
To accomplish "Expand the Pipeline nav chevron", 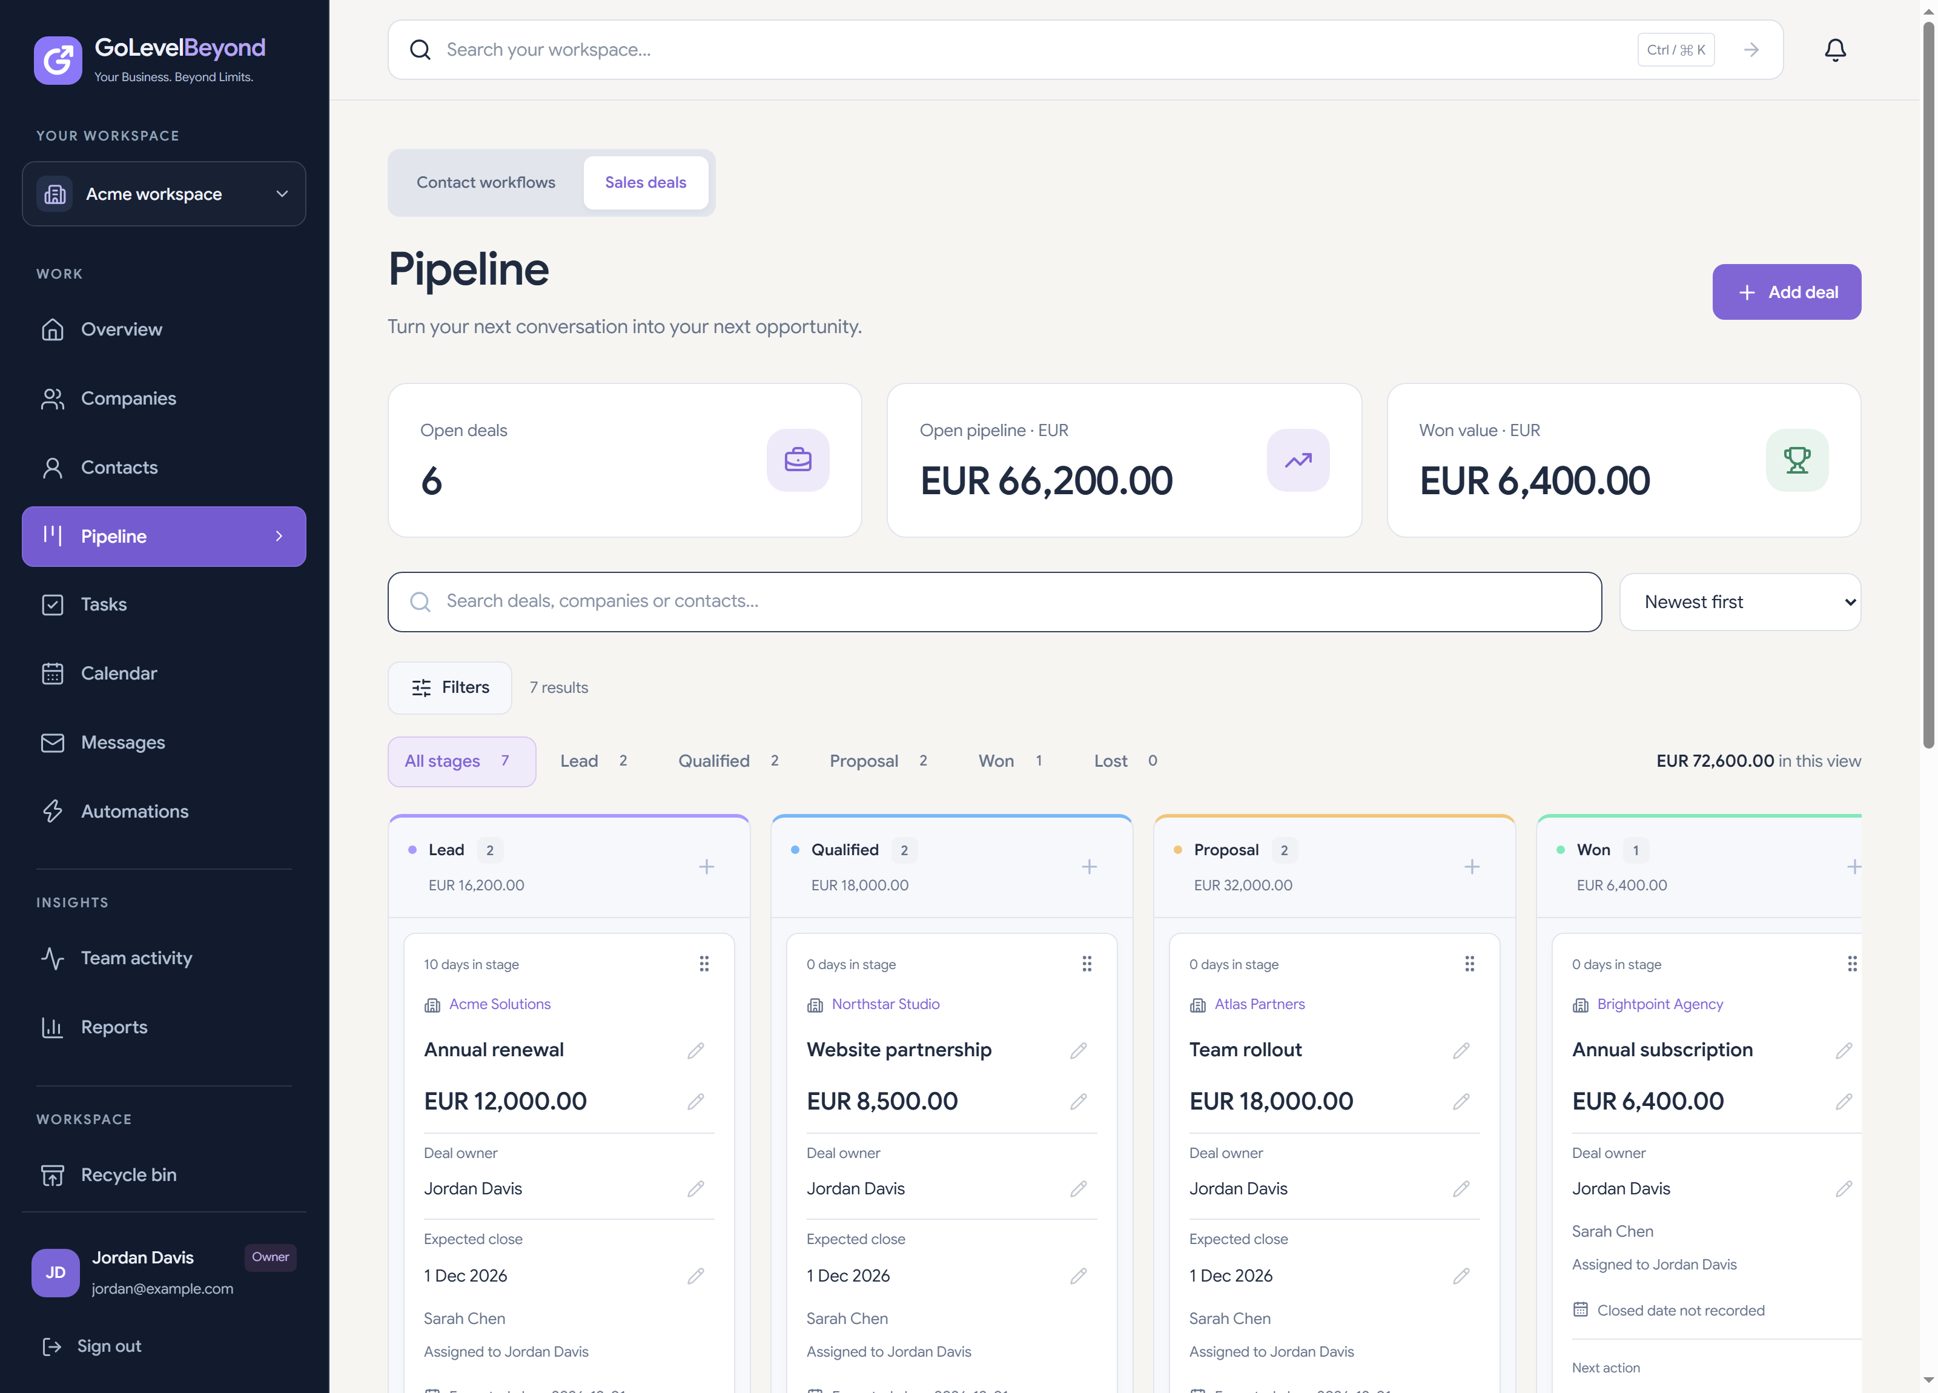I will (x=279, y=537).
